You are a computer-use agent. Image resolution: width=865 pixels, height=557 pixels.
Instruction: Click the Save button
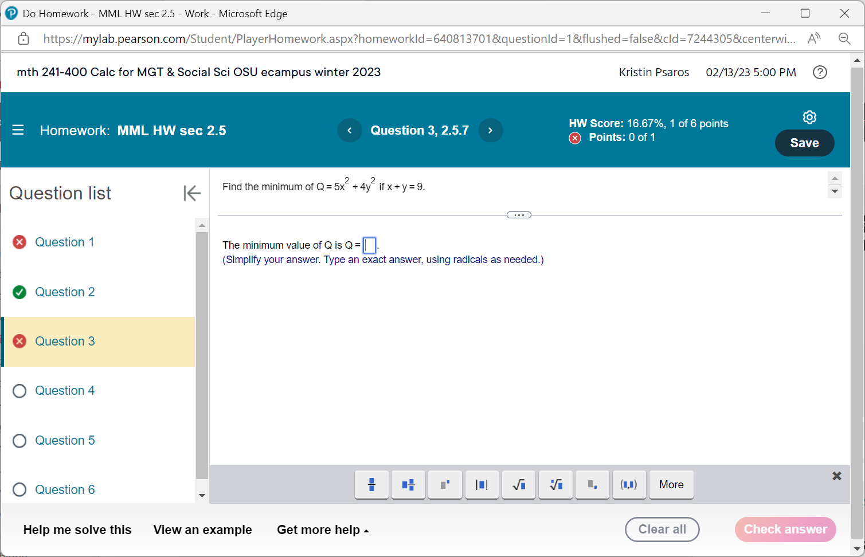click(804, 143)
